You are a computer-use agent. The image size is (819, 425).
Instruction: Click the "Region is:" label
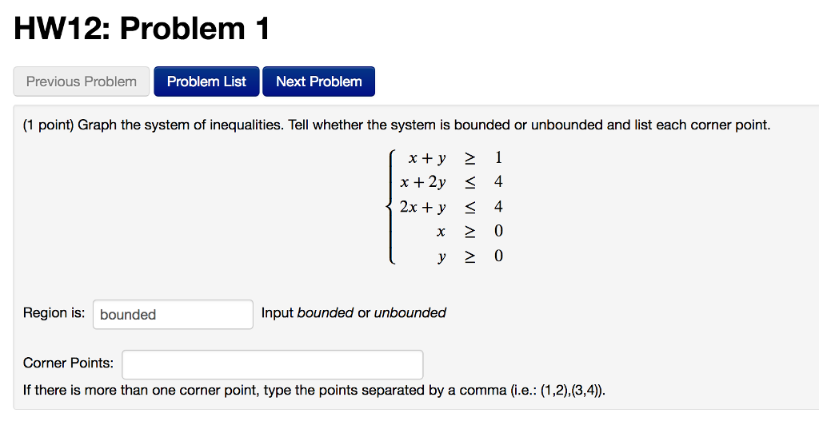pyautogui.click(x=54, y=313)
